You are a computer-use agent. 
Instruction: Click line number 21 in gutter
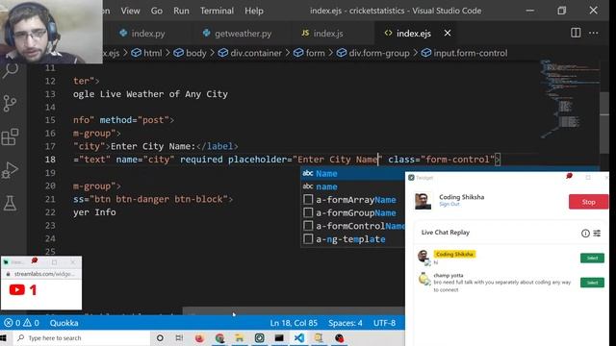pyautogui.click(x=50, y=199)
